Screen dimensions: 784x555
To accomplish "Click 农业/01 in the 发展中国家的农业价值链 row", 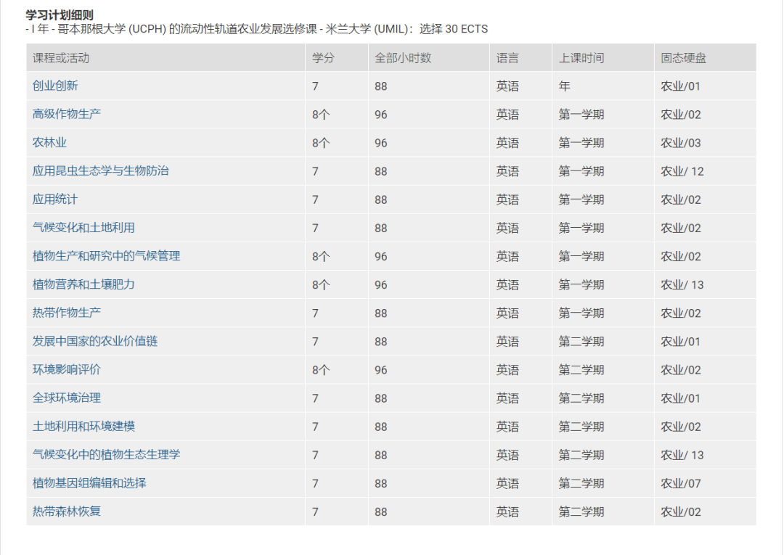I will (680, 342).
